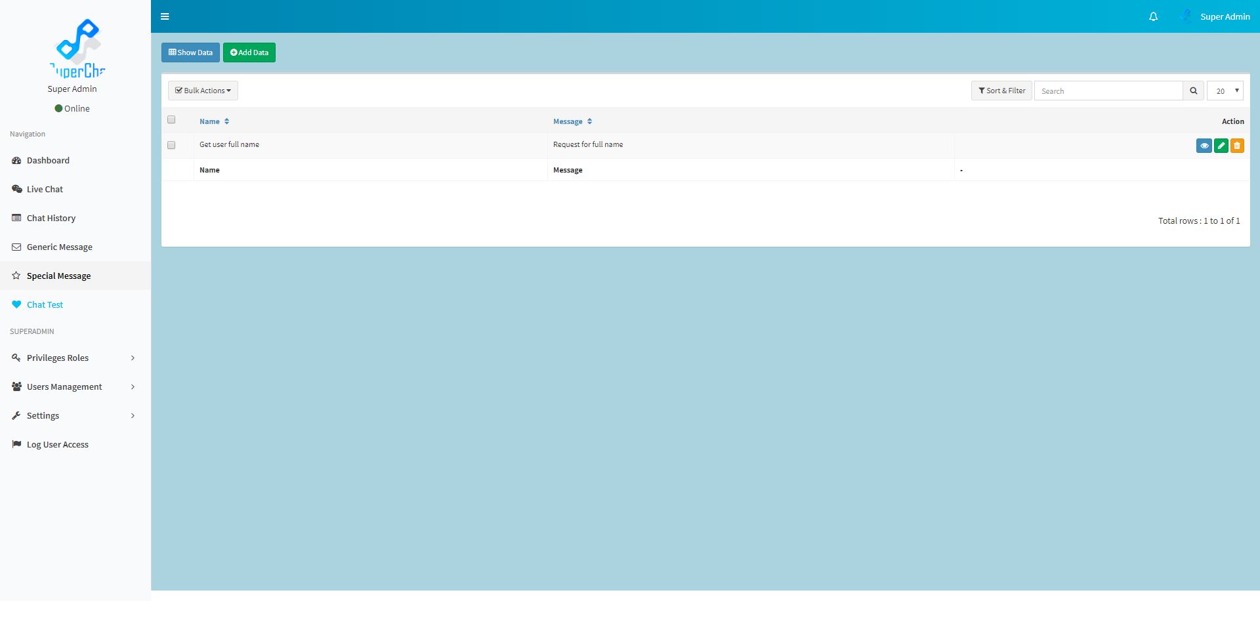Viewport: 1260px width, 624px height.
Task: View details of Get user full name
Action: [1204, 146]
